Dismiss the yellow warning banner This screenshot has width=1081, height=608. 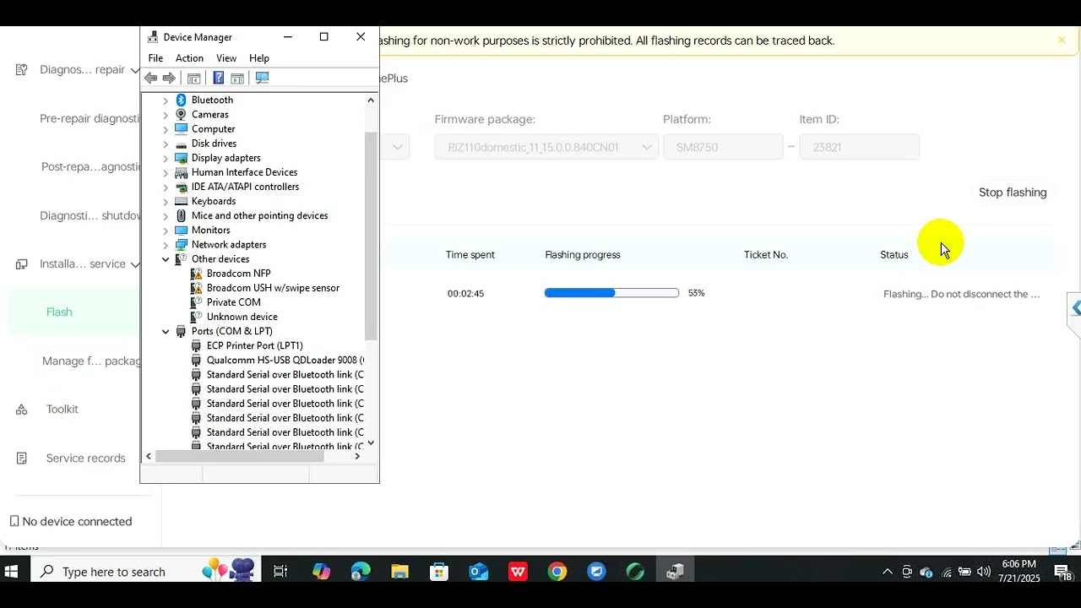click(x=1062, y=41)
